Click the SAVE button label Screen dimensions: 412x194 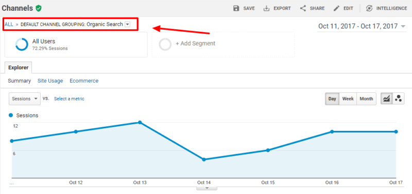[x=249, y=8]
